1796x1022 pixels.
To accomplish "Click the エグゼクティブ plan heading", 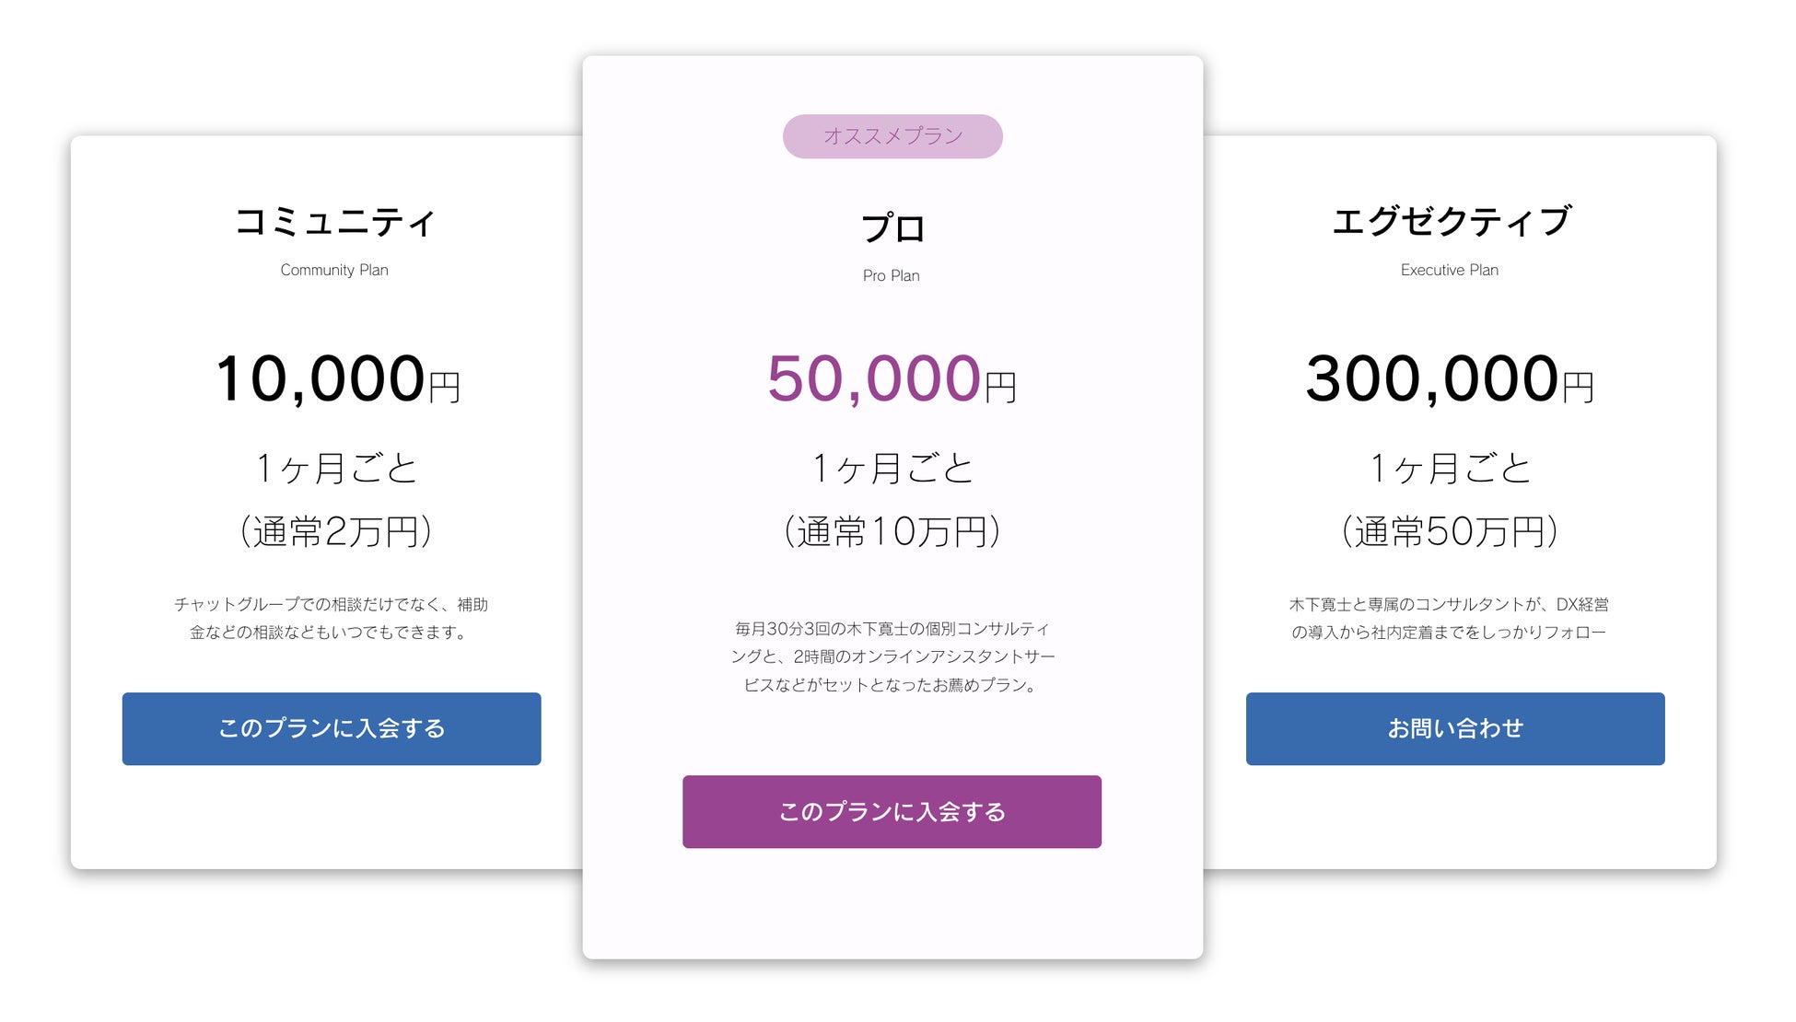I will 1451,222.
